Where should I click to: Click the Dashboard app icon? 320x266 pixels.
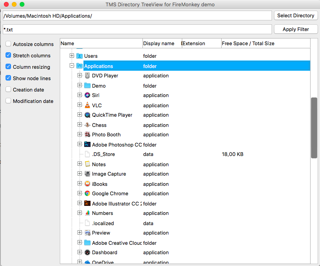[x=87, y=252]
